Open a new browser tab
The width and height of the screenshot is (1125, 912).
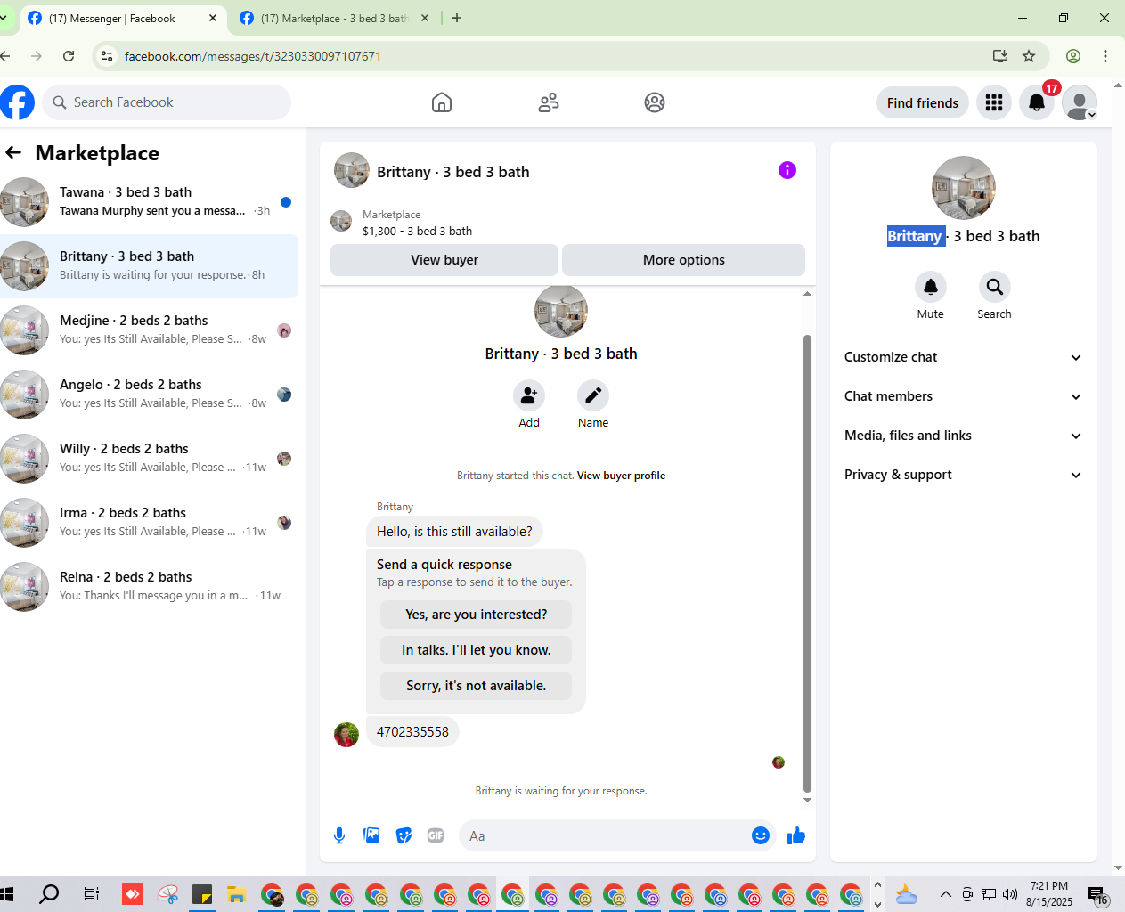coord(457,18)
